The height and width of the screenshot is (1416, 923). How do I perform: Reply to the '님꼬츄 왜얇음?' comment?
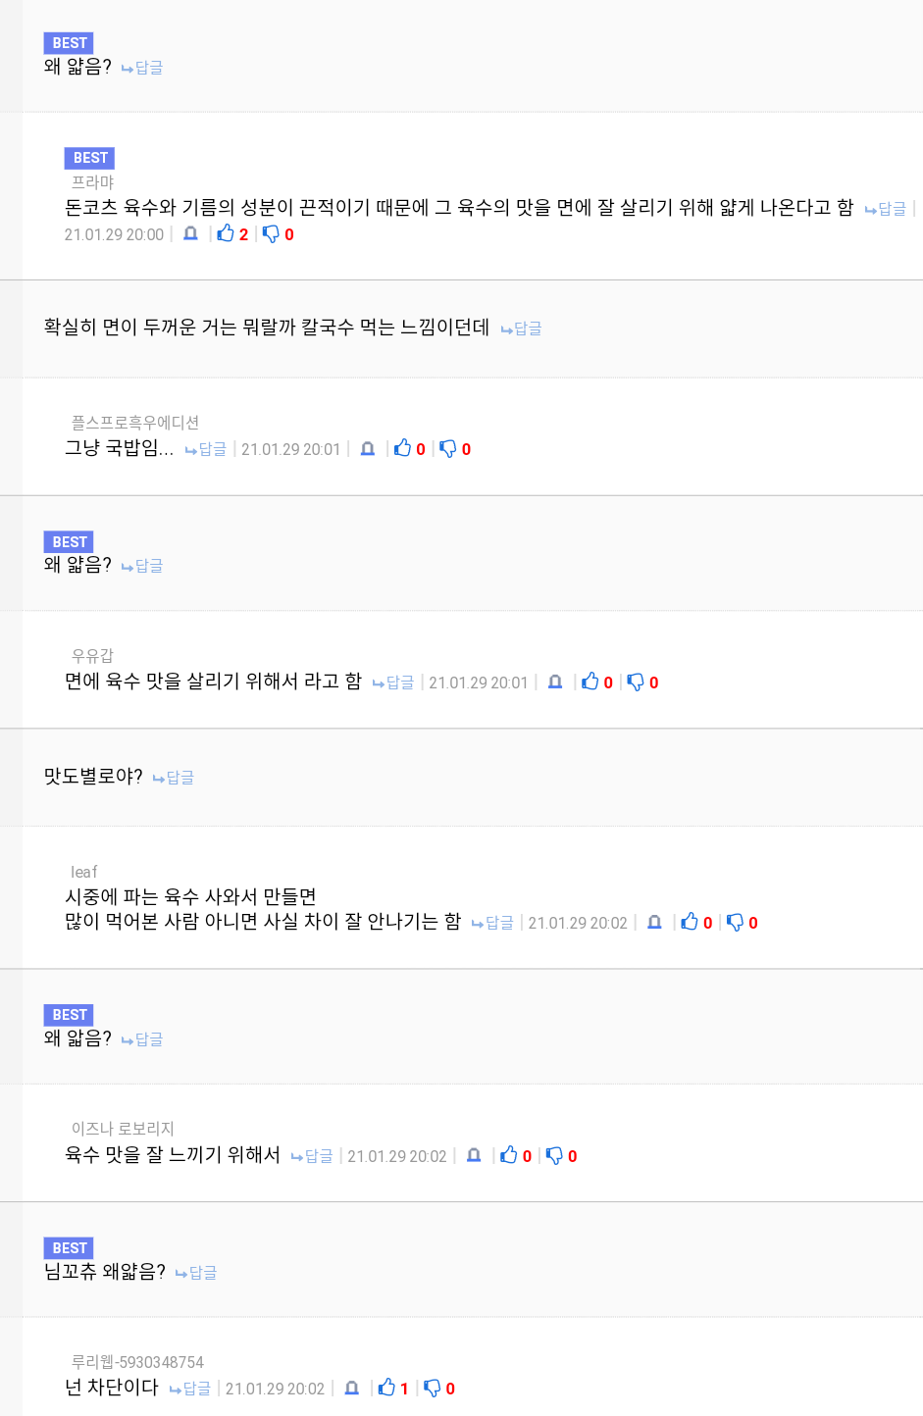tap(196, 1273)
